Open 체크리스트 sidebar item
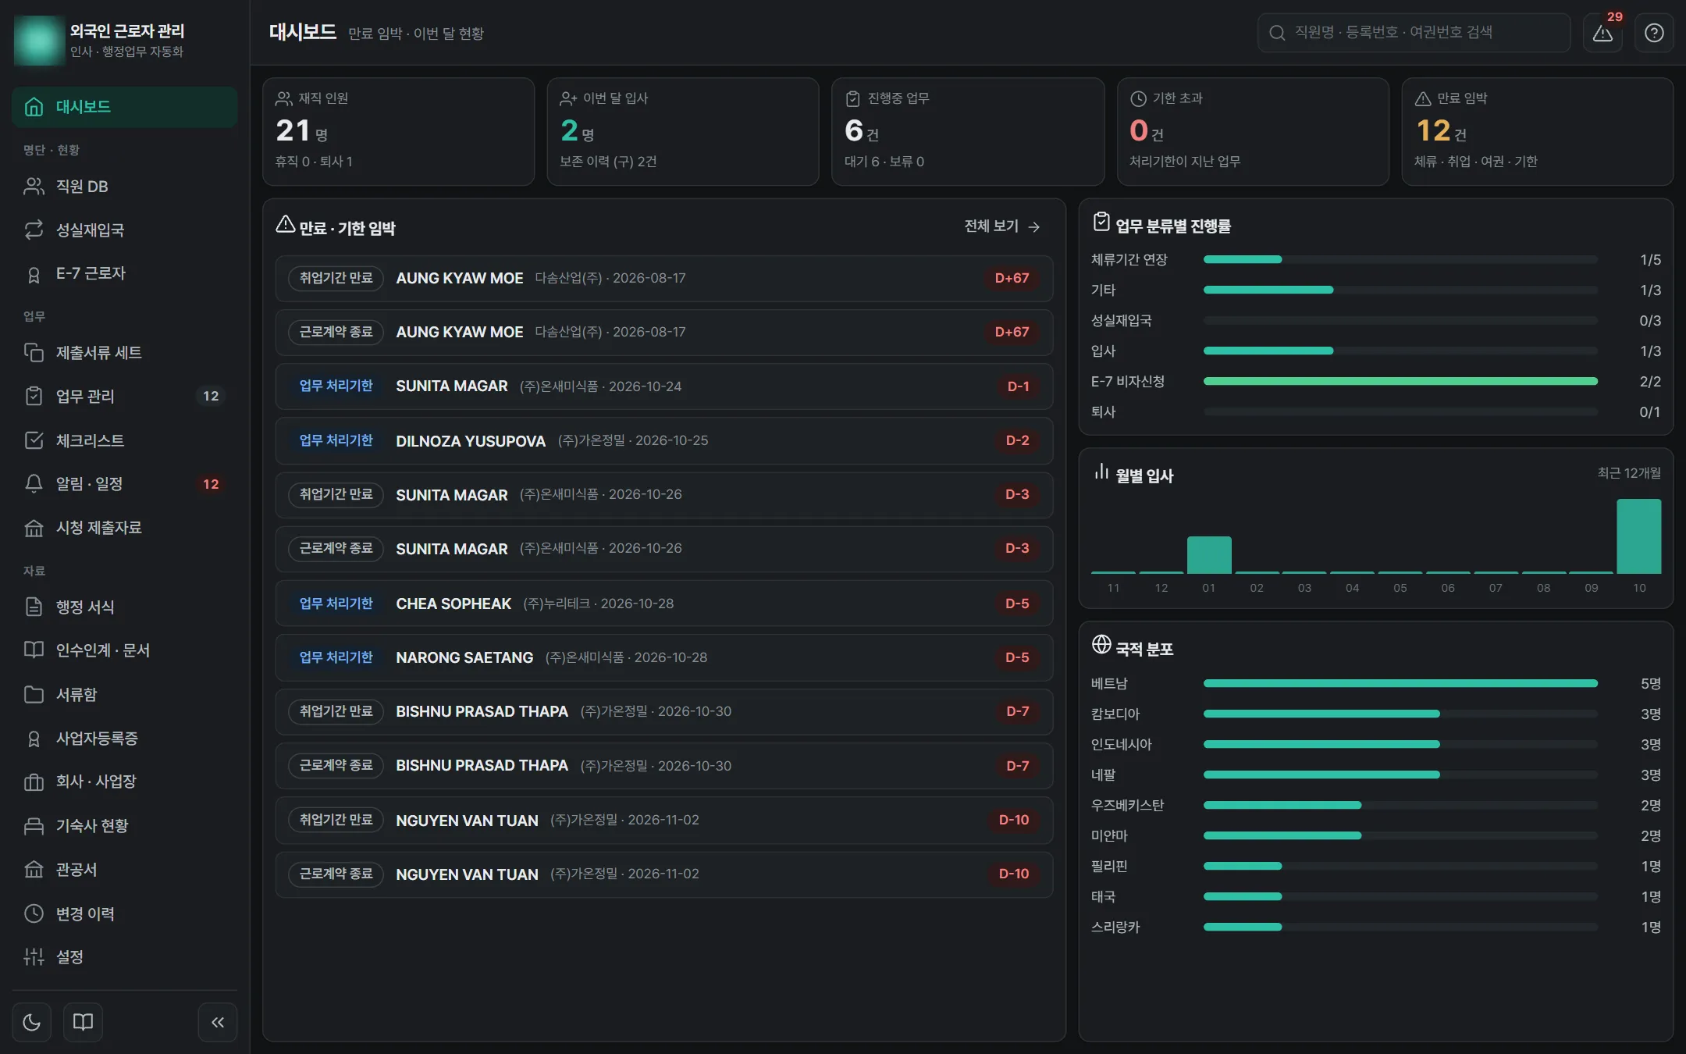The image size is (1686, 1054). click(x=125, y=440)
